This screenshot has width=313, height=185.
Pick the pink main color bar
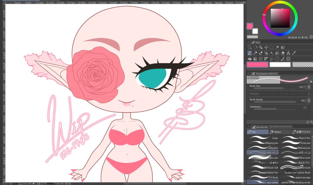pos(258,64)
